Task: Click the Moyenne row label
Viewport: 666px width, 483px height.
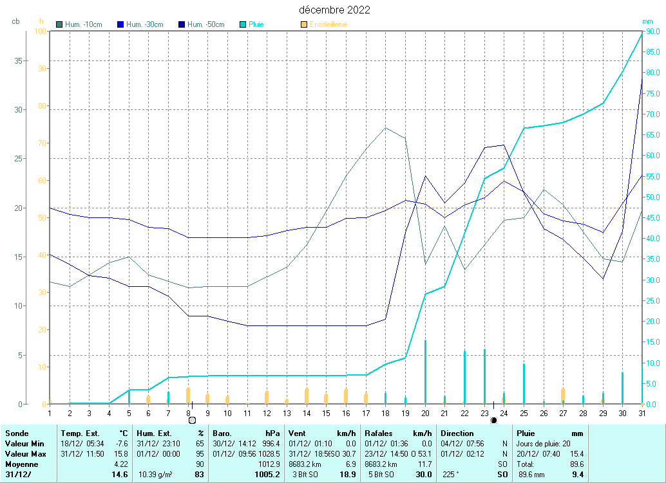Action: tap(21, 464)
